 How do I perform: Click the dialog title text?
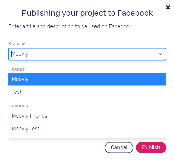[87, 13]
